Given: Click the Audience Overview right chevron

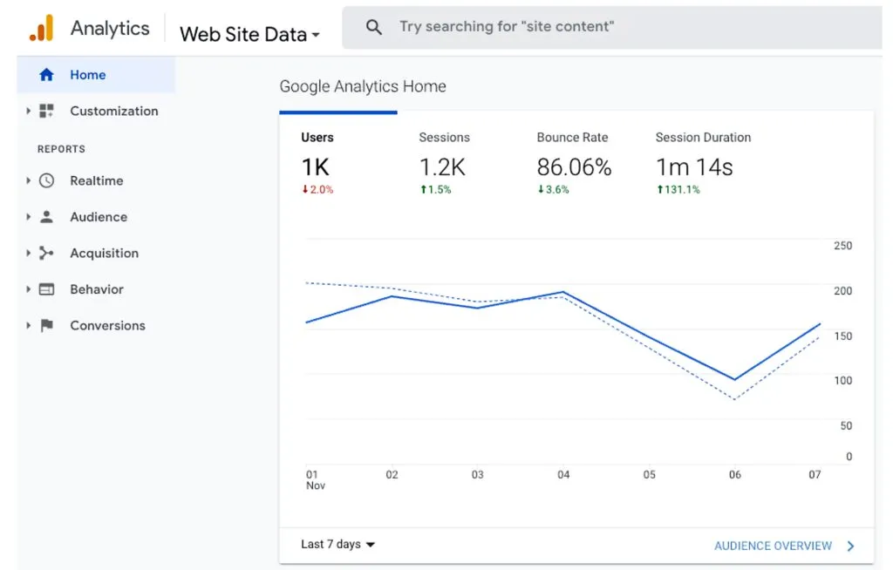Looking at the screenshot, I should pos(850,546).
